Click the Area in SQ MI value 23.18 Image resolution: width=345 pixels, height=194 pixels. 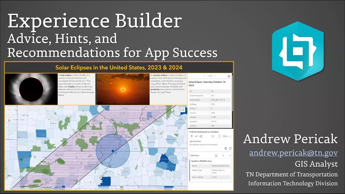pyautogui.click(x=214, y=177)
